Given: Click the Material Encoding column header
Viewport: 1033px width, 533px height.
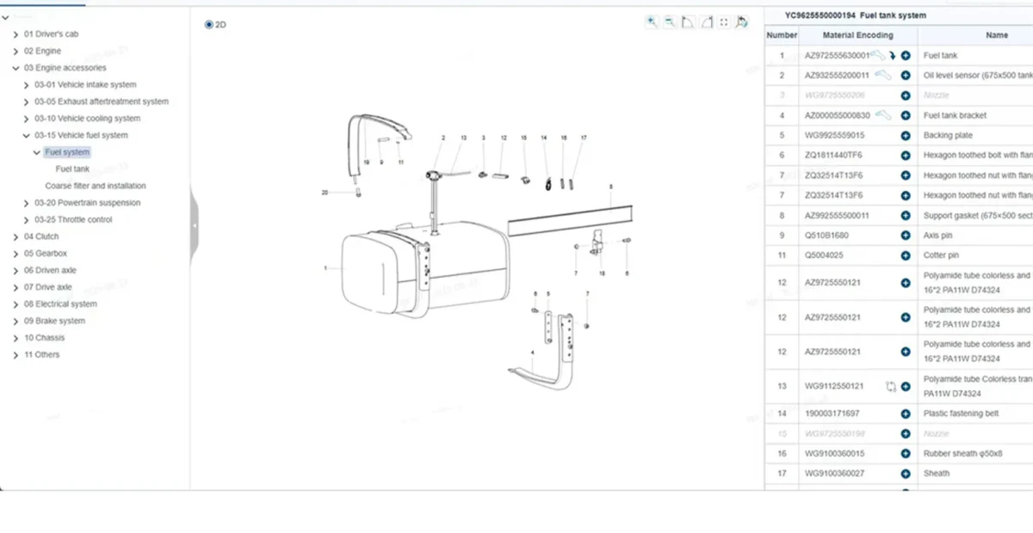Looking at the screenshot, I should (857, 35).
